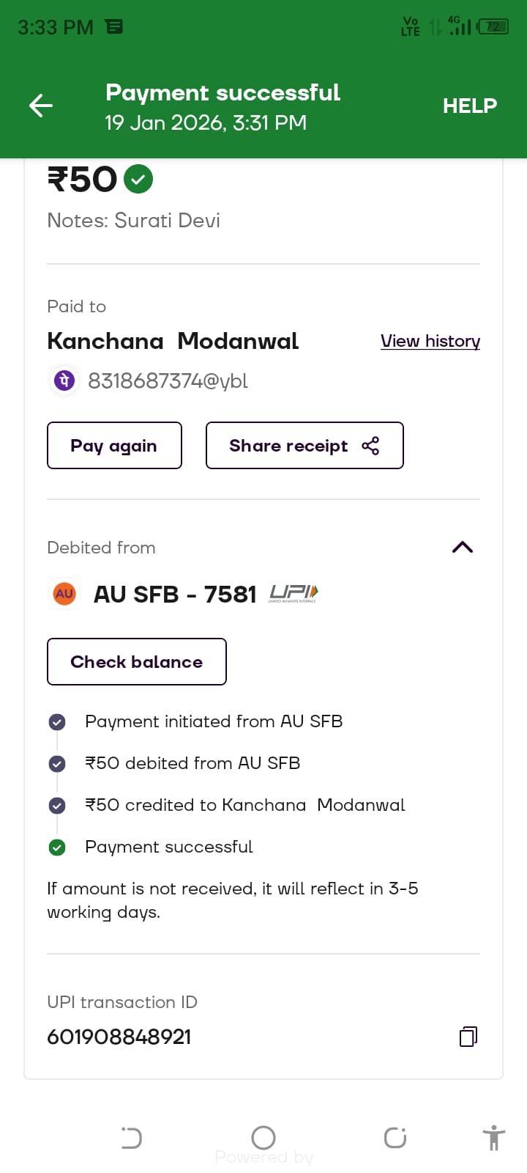Tap the green payment success checkmark

(138, 179)
